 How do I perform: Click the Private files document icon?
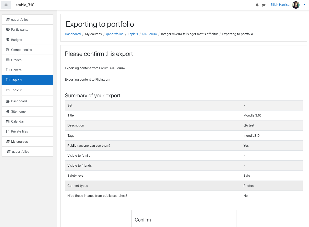(x=8, y=131)
